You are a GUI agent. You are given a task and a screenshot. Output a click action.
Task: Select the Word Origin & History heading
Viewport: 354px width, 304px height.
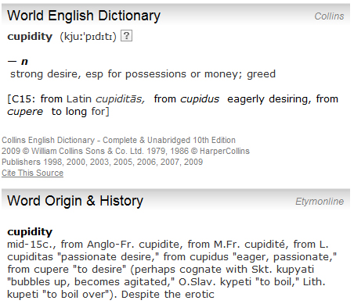(75, 201)
